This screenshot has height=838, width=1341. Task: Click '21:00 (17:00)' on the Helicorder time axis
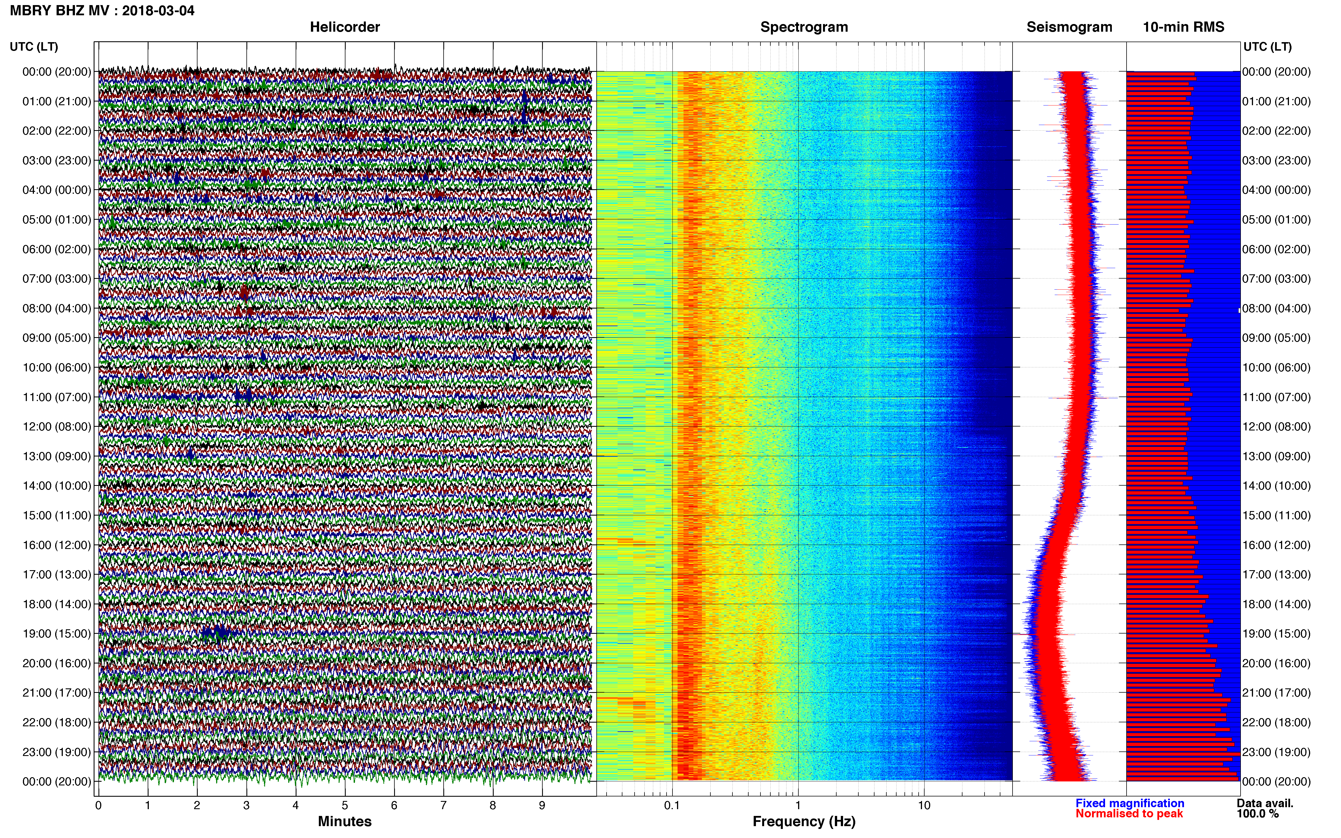click(x=57, y=693)
